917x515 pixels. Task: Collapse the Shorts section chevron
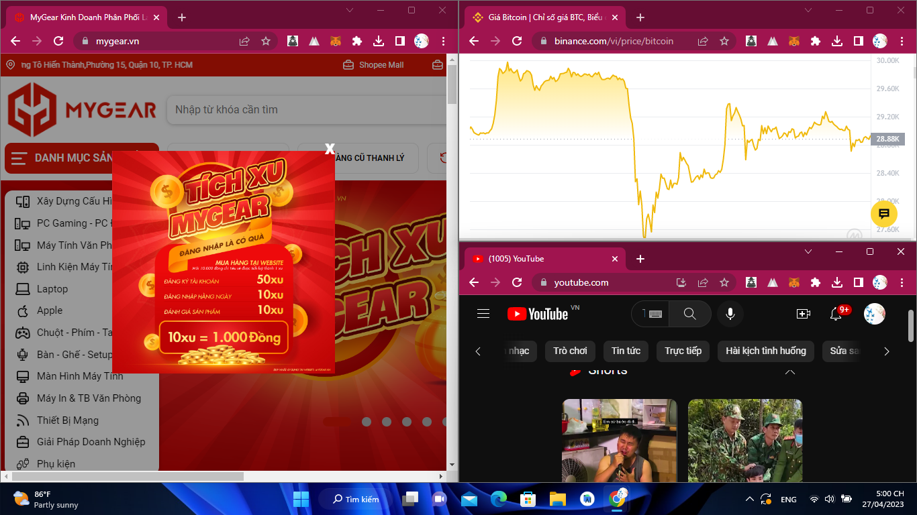(x=790, y=371)
